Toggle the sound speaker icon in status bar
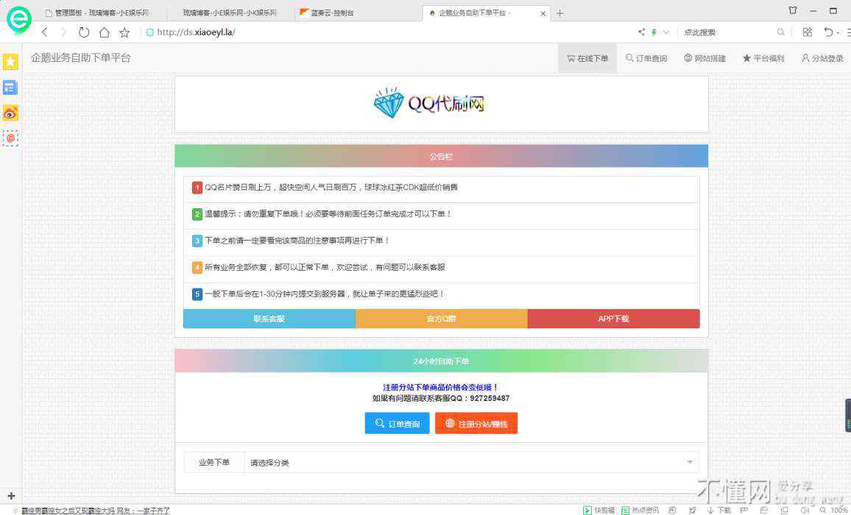The image size is (851, 515). coord(805,510)
